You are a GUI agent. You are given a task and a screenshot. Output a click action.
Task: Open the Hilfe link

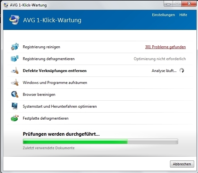coord(183,15)
